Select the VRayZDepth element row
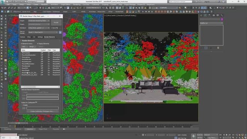The width and height of the screenshot is (247, 139). 41,70
